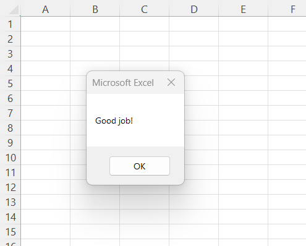The width and height of the screenshot is (306, 246).
Task: Select cell E3
Action: [243, 54]
